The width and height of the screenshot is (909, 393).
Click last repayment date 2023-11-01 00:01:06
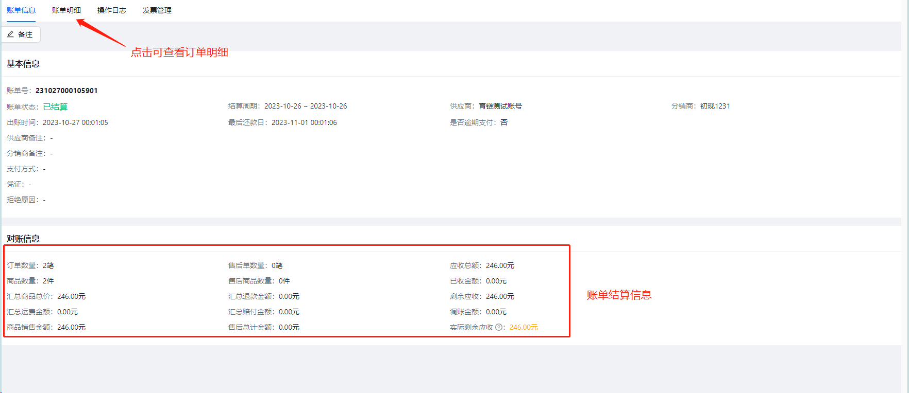304,122
